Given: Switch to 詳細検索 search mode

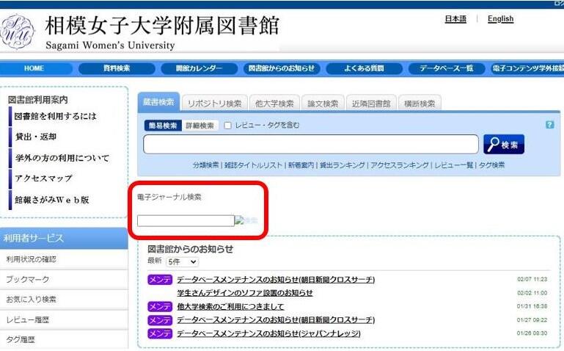Looking at the screenshot, I should 199,126.
